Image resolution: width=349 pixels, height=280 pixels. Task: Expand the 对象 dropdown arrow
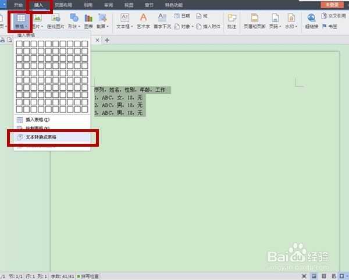point(193,27)
